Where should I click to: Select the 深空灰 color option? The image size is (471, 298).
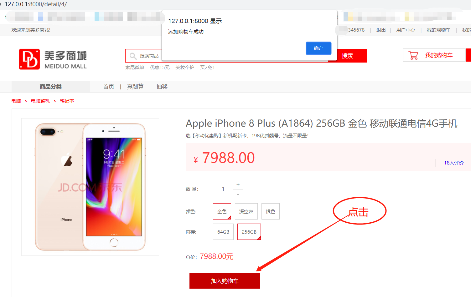(x=246, y=211)
